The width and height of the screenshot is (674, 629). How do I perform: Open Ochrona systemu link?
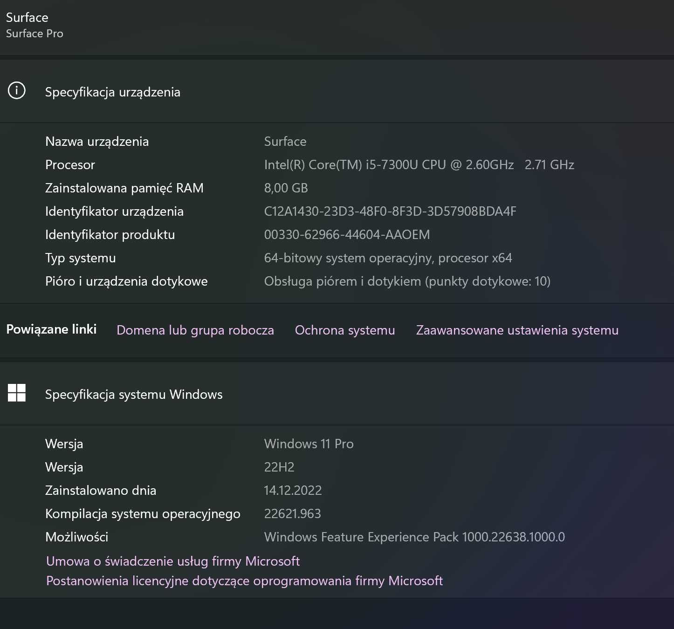pos(345,330)
